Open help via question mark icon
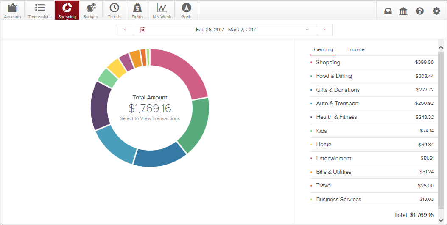The image size is (447, 225). tap(420, 11)
